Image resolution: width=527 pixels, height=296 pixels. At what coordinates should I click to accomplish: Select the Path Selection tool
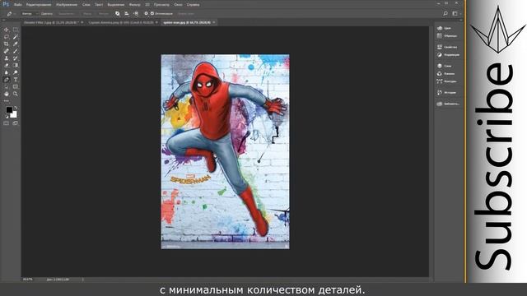pyautogui.click(x=7, y=87)
